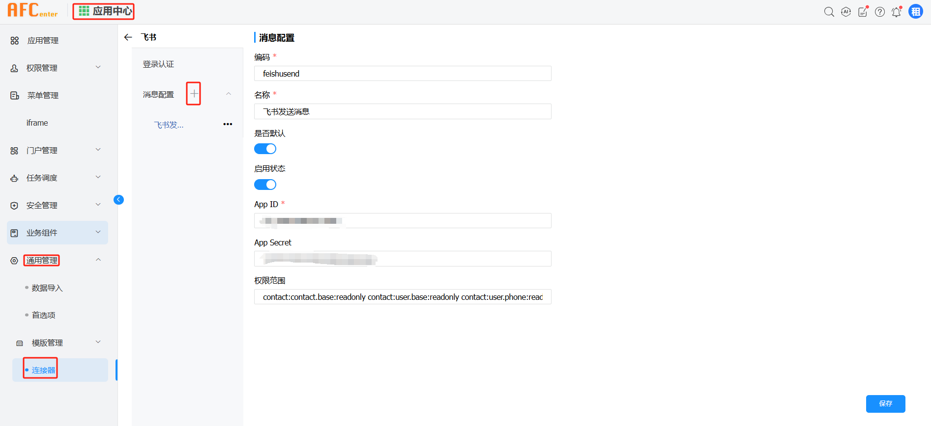The height and width of the screenshot is (426, 931).
Task: Collapse the sidebar with blue arrow button
Action: coord(118,200)
